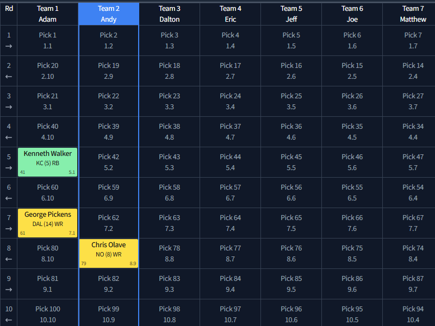Select the Team 2 Andy column header
Screen dimensions: 435x326
[109, 14]
